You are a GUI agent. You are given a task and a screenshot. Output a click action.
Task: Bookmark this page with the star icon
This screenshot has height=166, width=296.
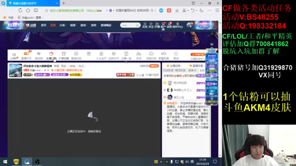tap(47, 11)
